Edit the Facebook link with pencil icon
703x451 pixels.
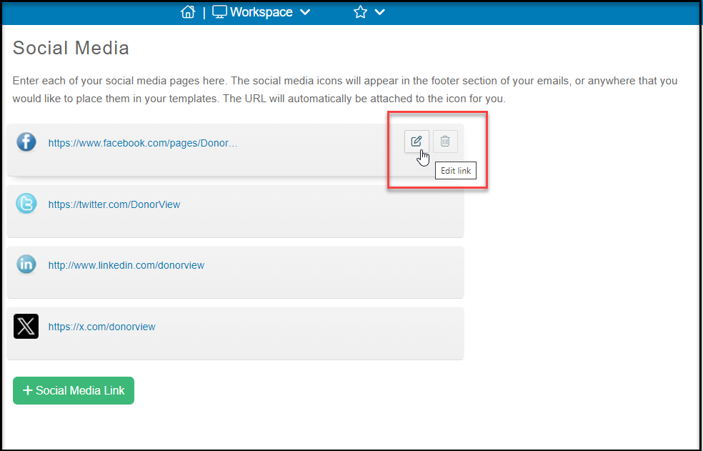[417, 142]
